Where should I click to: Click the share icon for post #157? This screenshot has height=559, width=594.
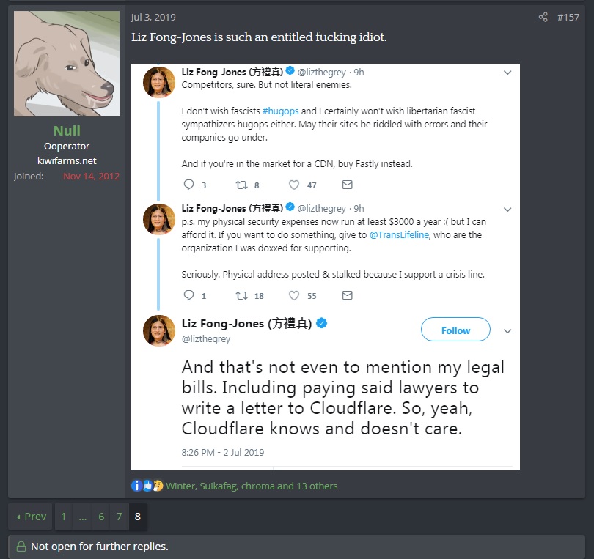(x=541, y=16)
